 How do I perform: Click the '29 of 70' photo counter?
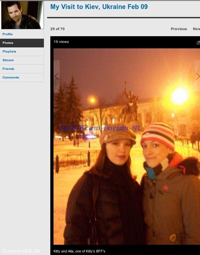point(57,29)
